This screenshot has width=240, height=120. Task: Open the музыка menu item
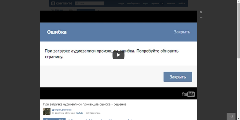click(x=155, y=3)
